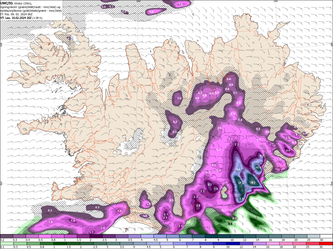
Task: Click the 6.9 value label on the map
Action: 241,199
